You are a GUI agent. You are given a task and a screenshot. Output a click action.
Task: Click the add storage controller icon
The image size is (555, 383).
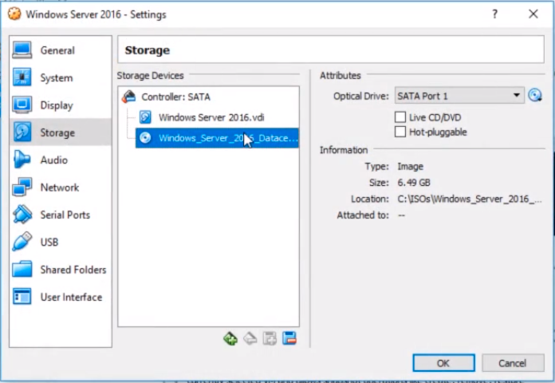230,338
